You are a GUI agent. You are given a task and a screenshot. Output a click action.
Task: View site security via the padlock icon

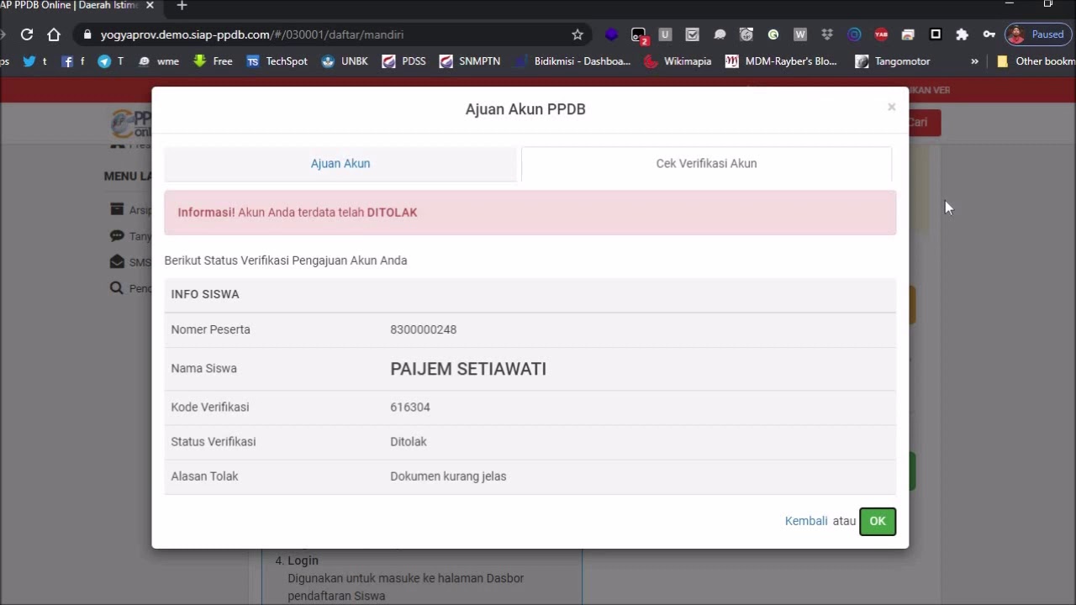(87, 34)
